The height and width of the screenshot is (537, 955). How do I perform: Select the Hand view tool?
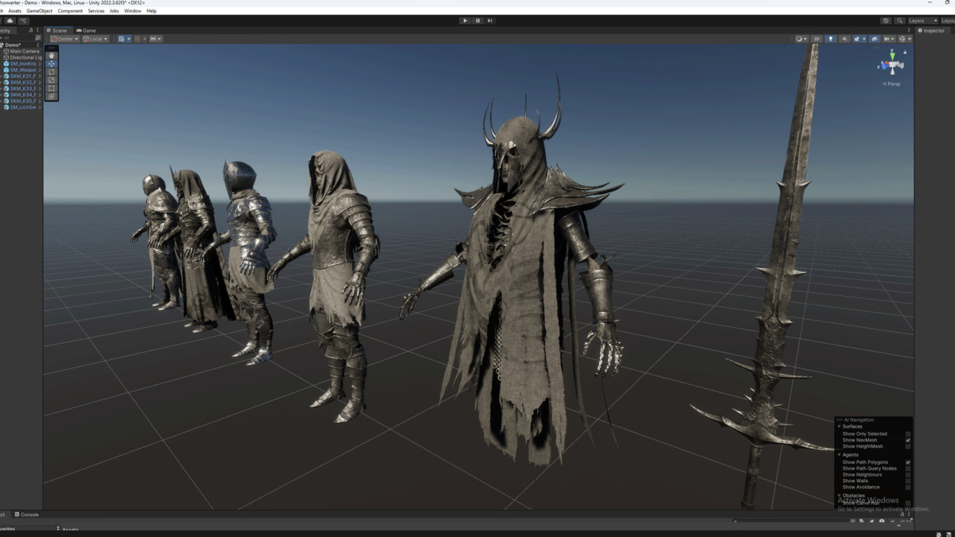pyautogui.click(x=52, y=56)
